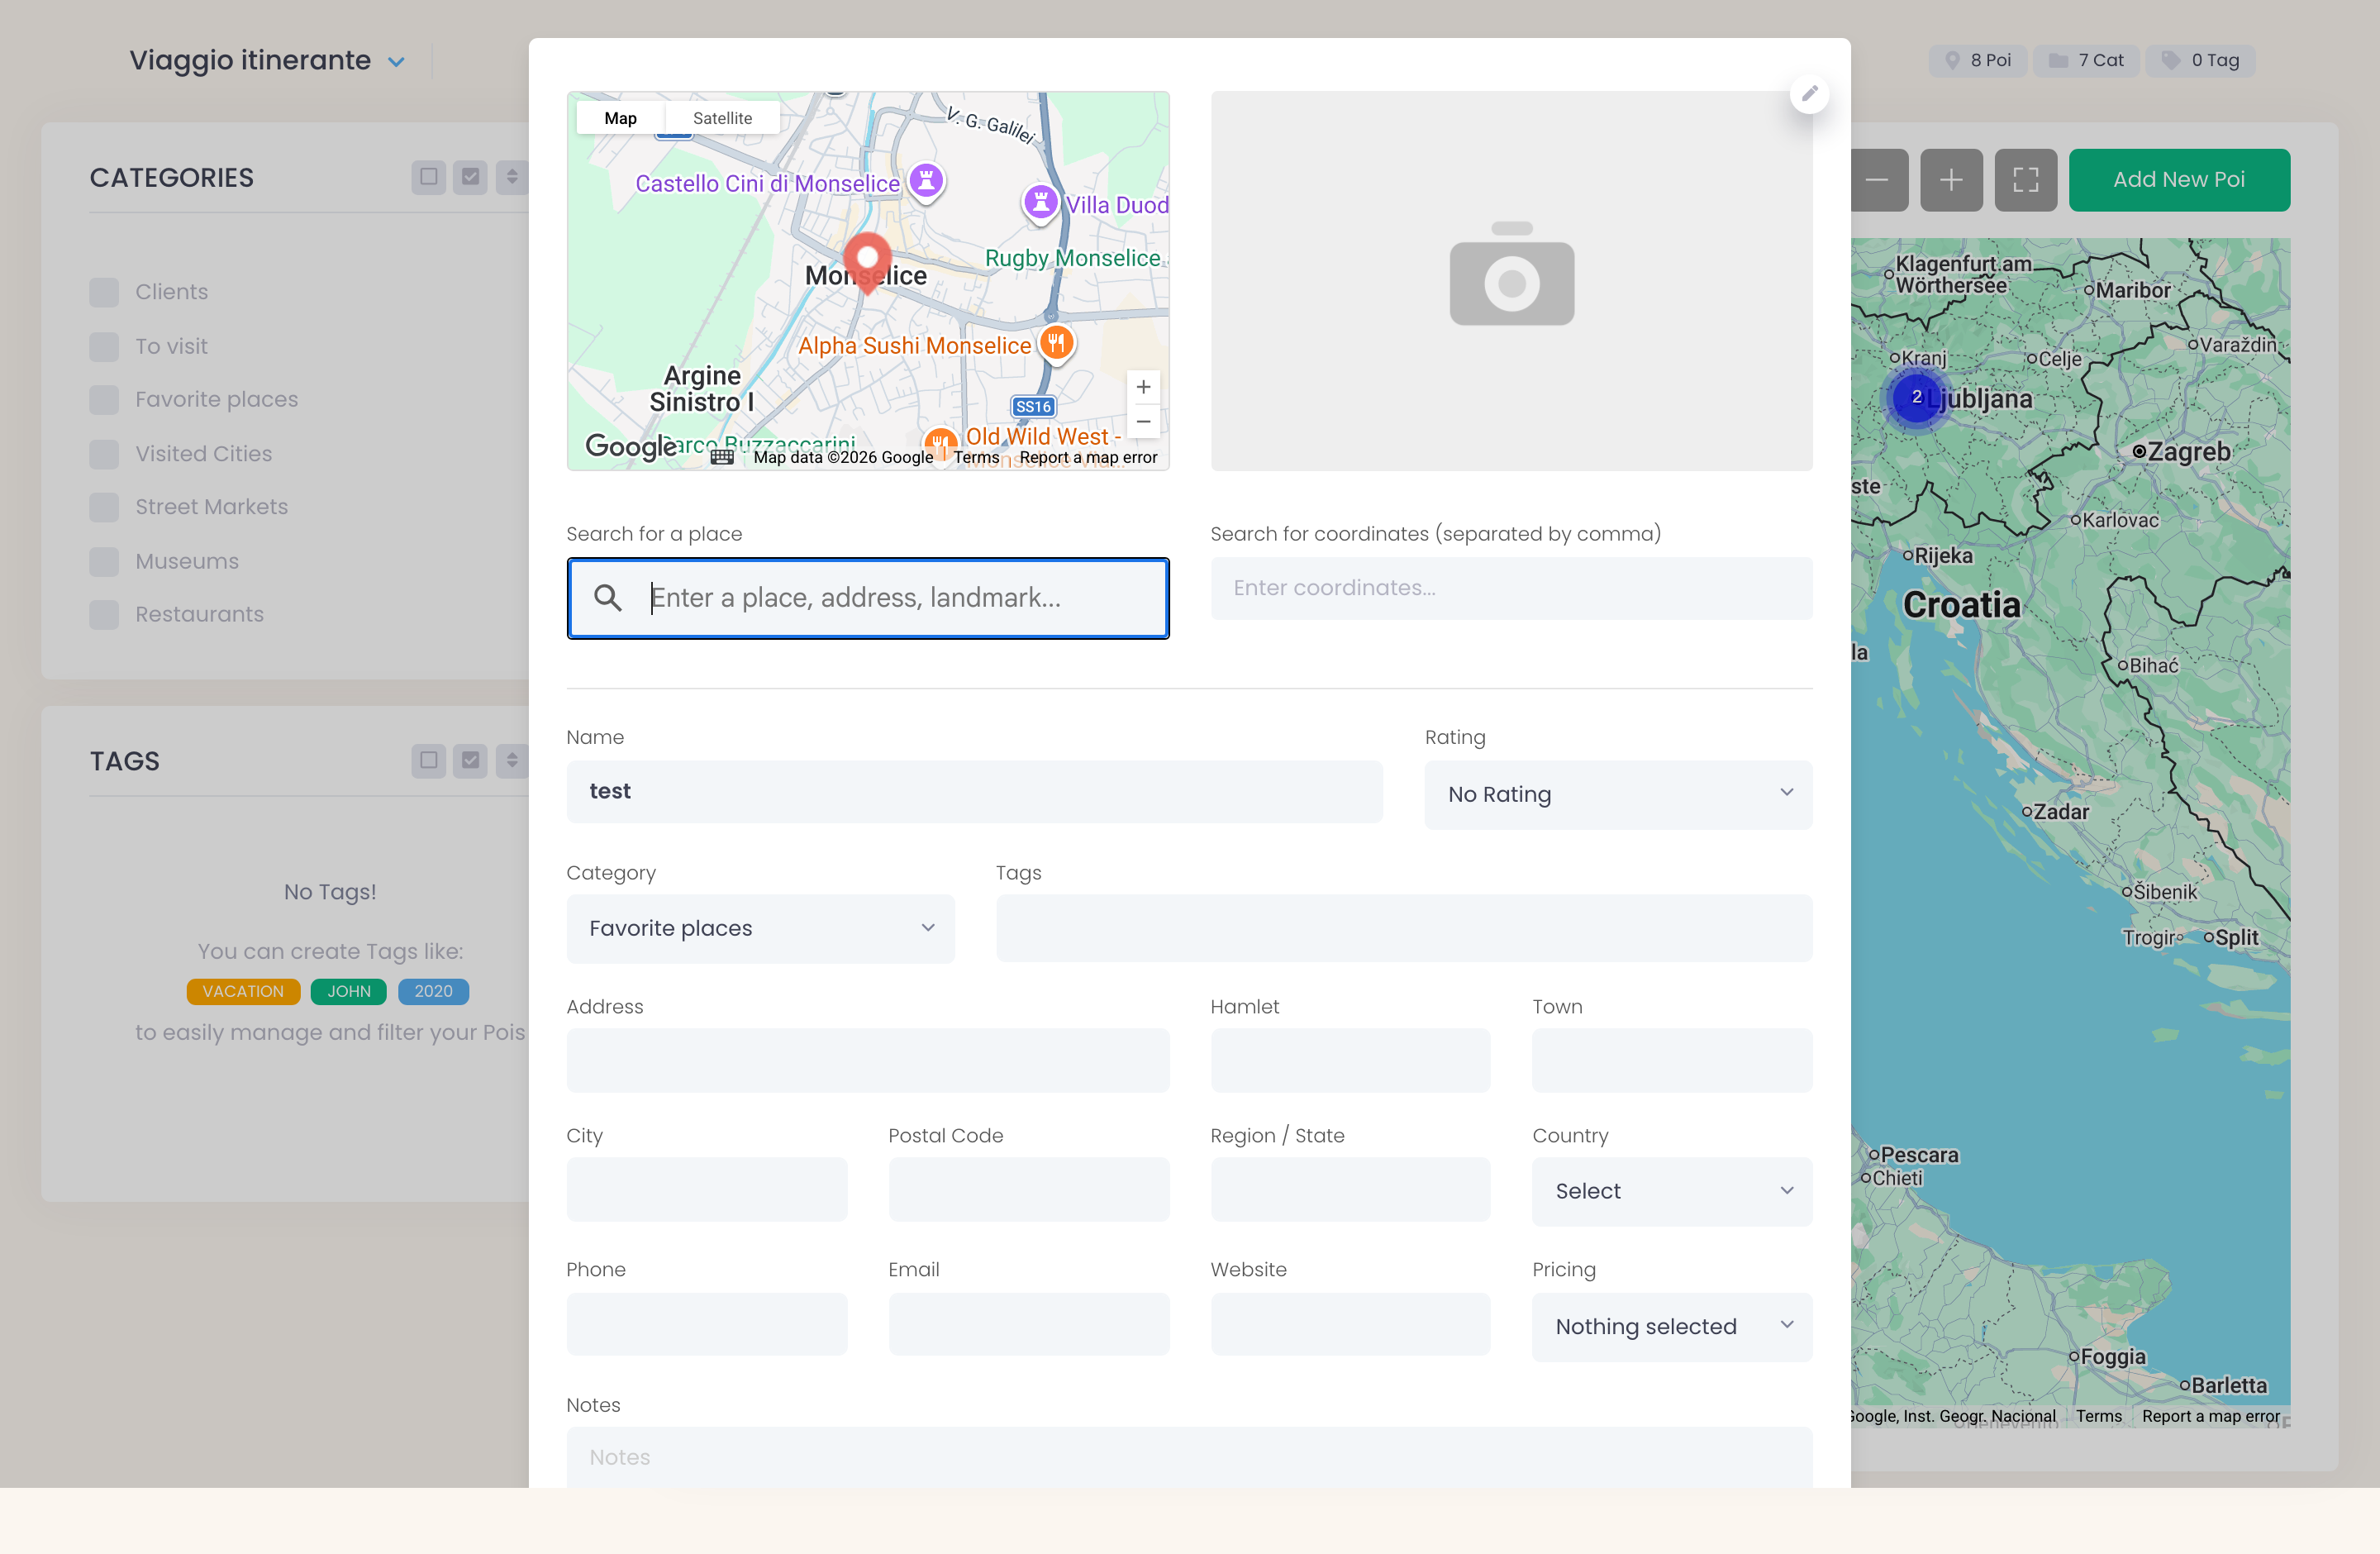The width and height of the screenshot is (2380, 1554).
Task: Click the main map zoom in button
Action: pyautogui.click(x=1951, y=180)
